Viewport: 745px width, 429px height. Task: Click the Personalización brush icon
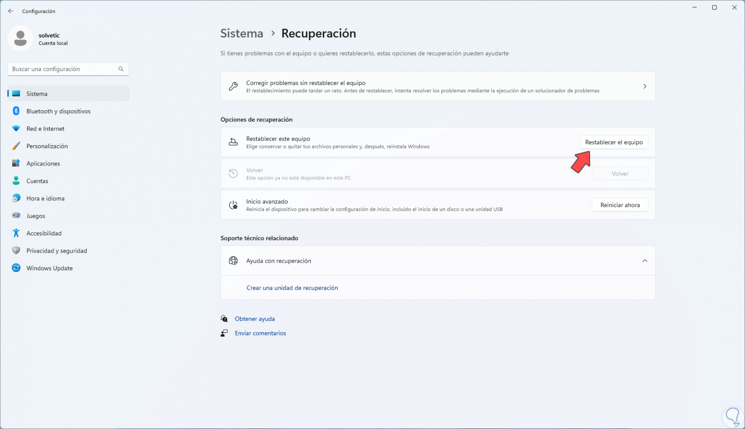[16, 146]
